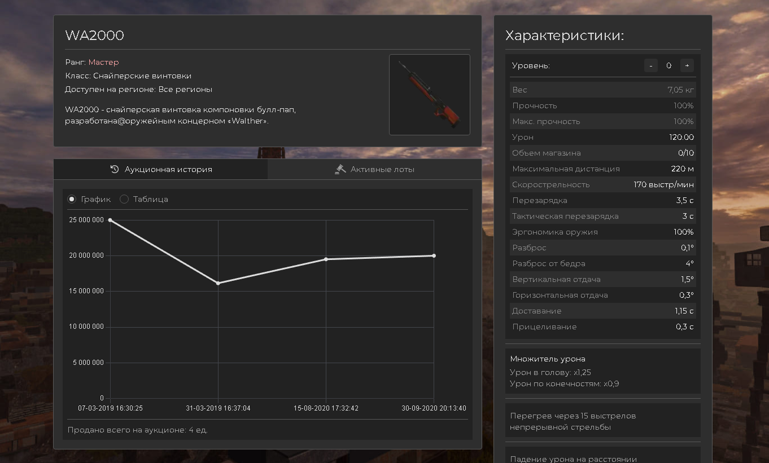Click the level value 0 field
The image size is (769, 463).
click(669, 65)
